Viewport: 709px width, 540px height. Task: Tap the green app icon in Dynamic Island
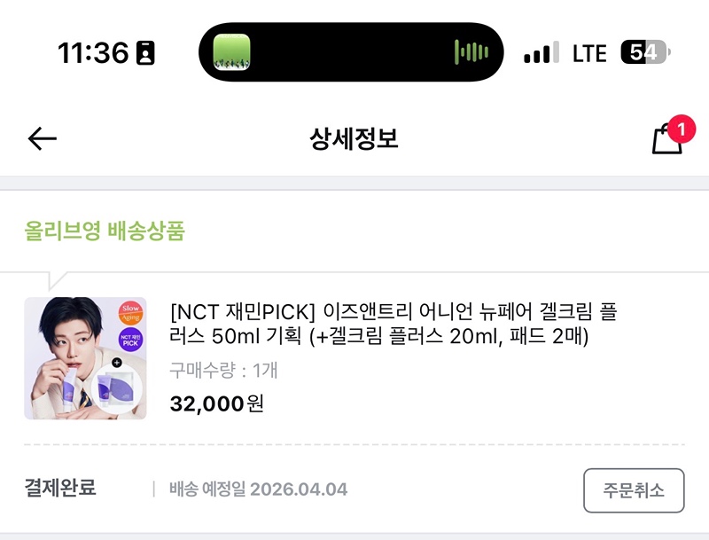click(230, 52)
